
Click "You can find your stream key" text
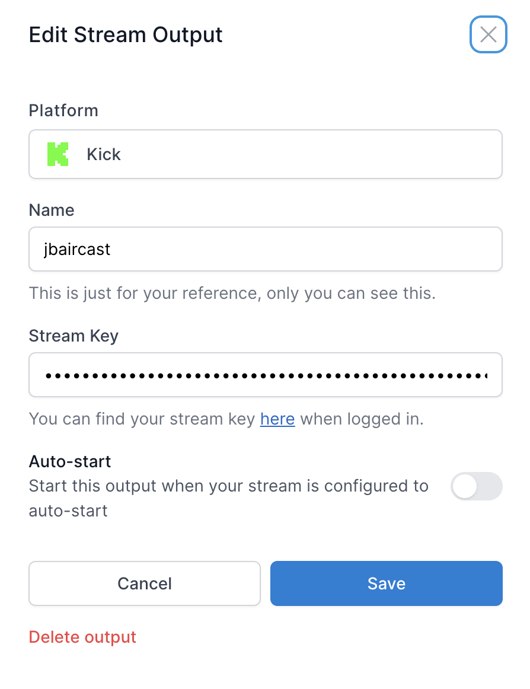[x=142, y=419]
